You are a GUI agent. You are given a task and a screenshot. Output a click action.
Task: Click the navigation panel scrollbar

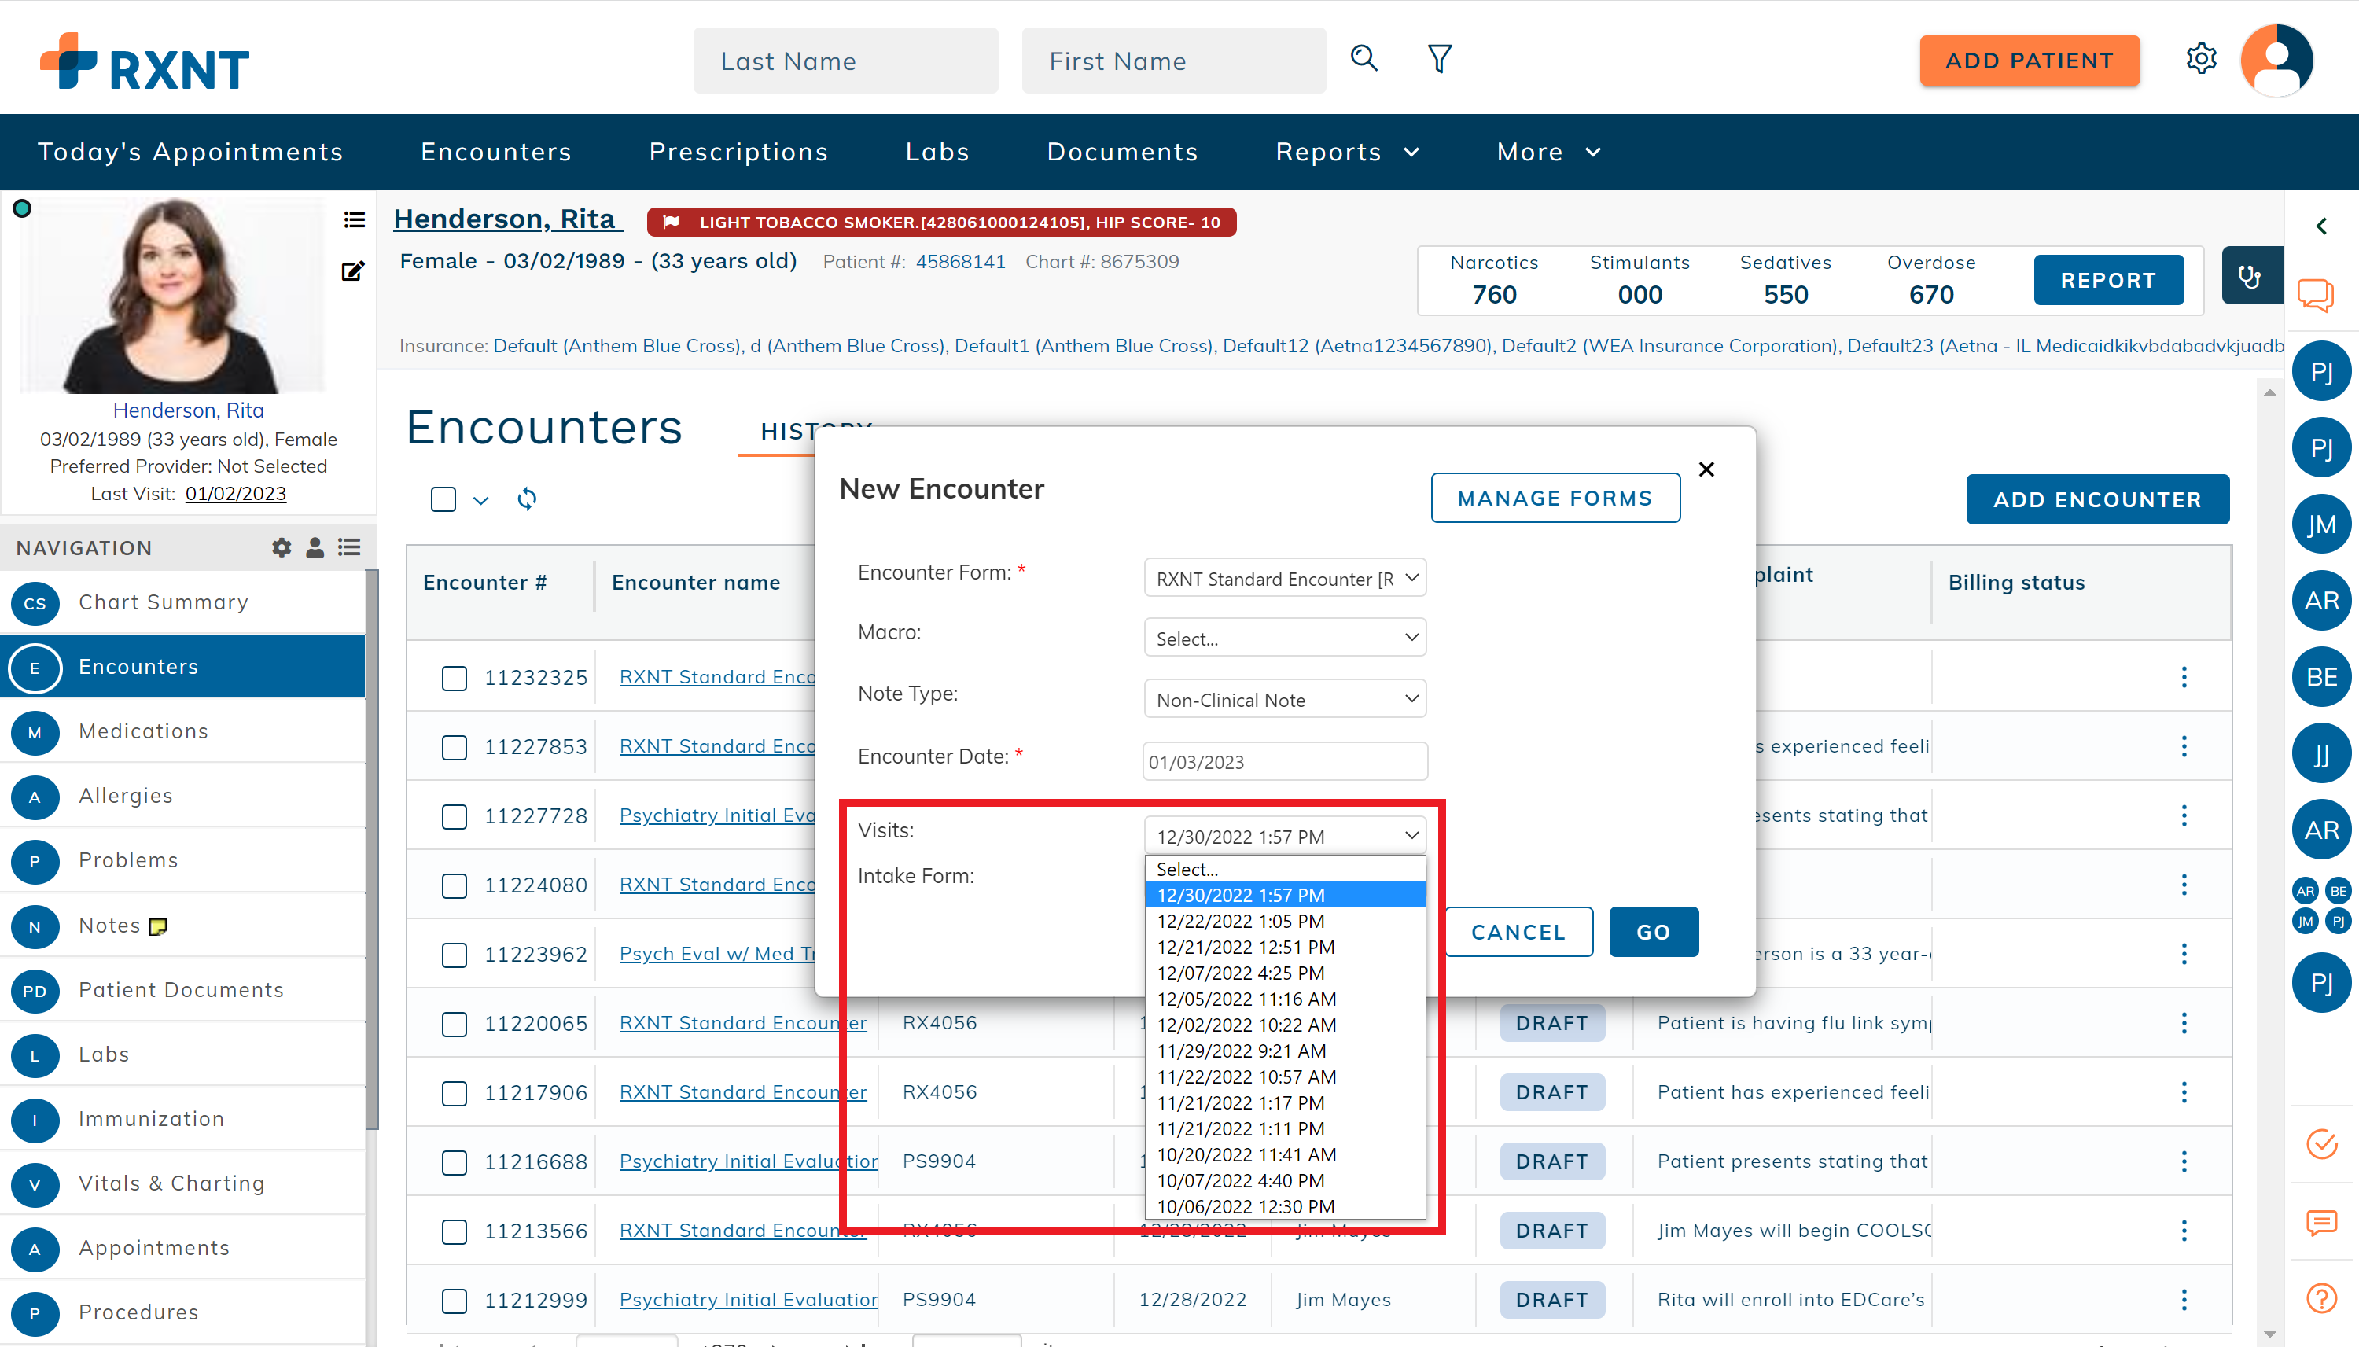tap(372, 849)
